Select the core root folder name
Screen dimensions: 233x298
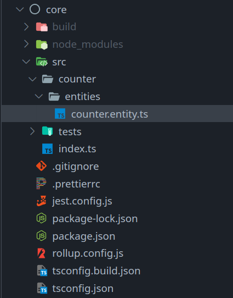pyautogui.click(x=56, y=9)
